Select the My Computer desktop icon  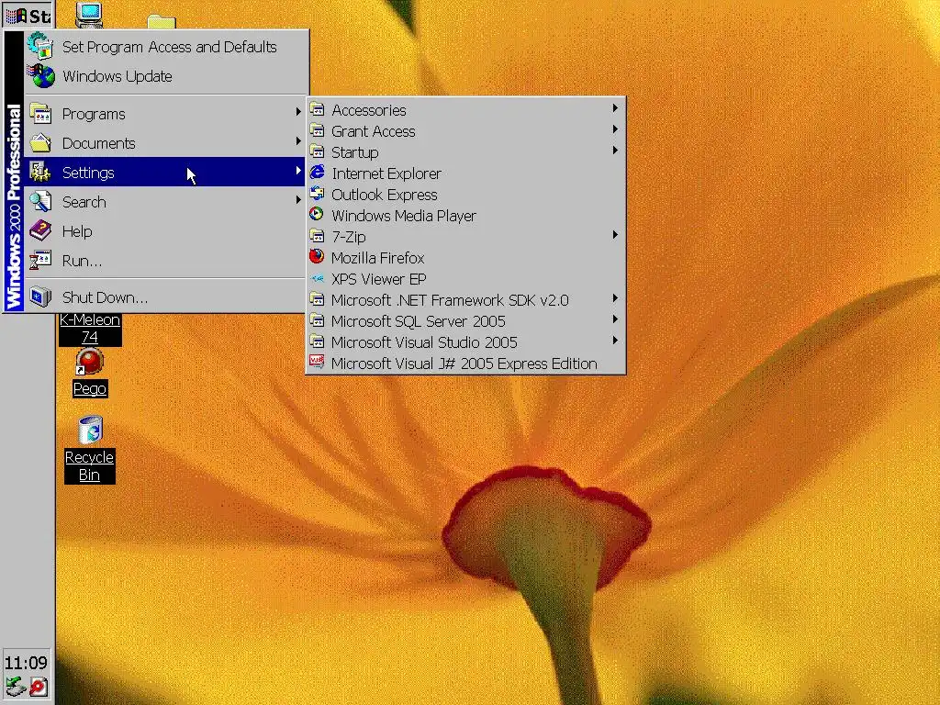click(x=89, y=16)
